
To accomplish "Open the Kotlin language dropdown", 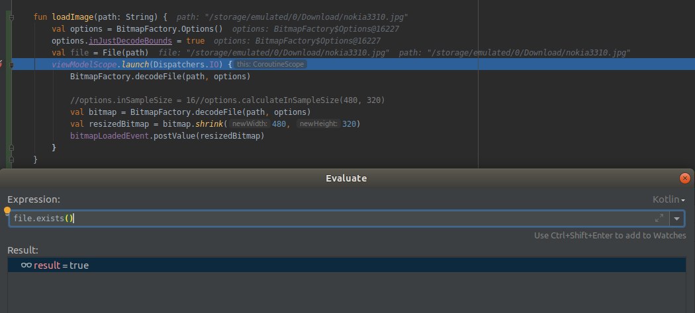I will tap(669, 200).
